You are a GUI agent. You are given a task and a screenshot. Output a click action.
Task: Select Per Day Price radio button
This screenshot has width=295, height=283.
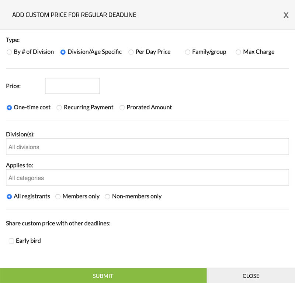click(131, 52)
